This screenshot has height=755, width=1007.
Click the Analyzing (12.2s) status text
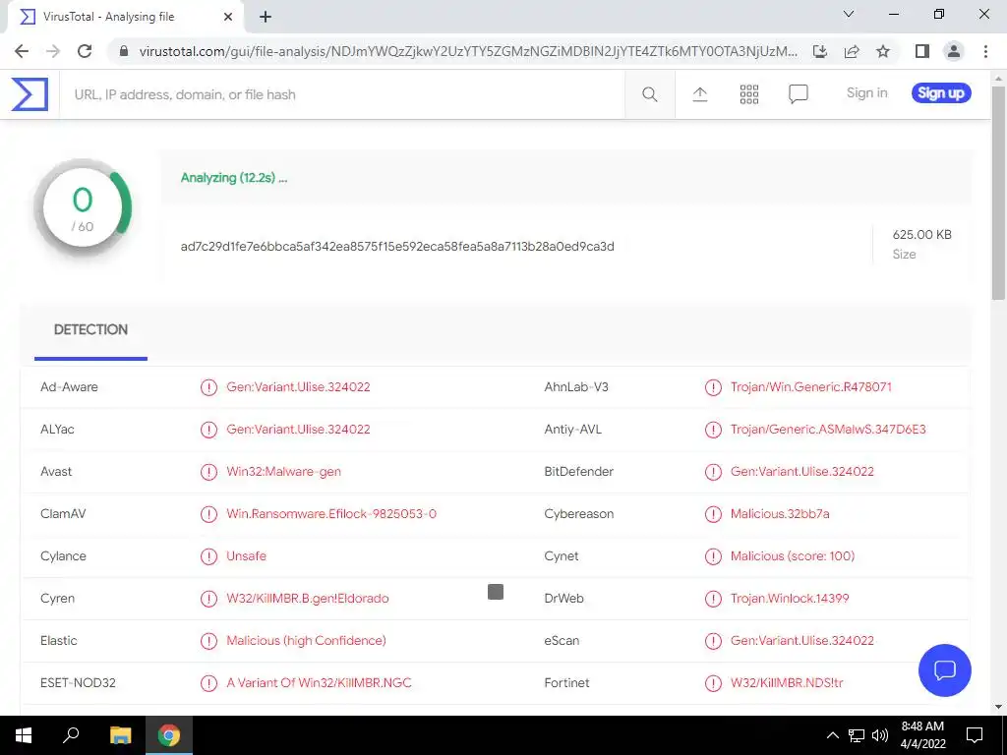pos(234,178)
